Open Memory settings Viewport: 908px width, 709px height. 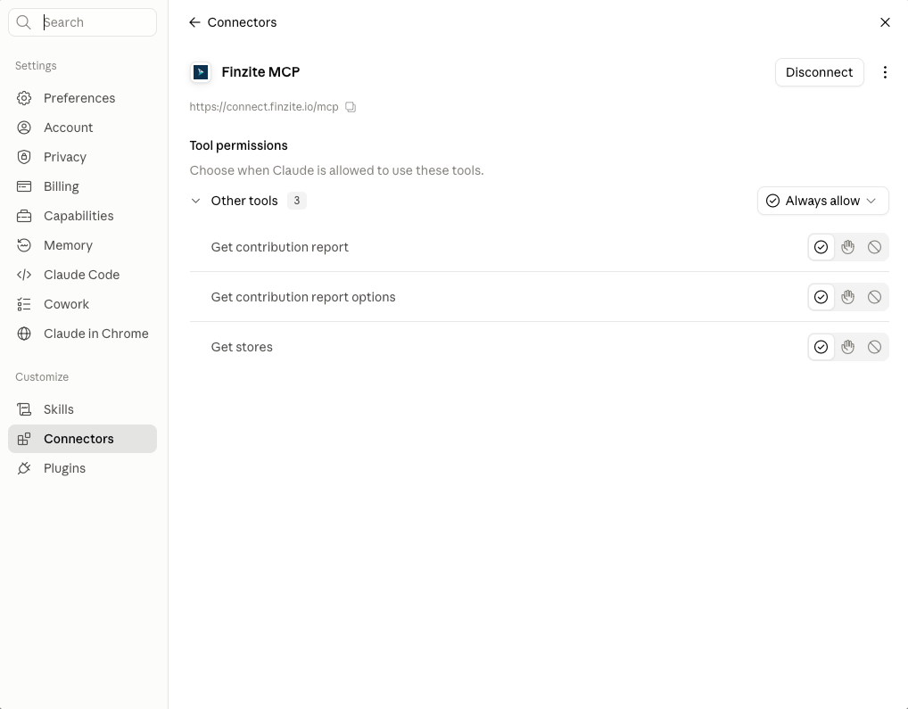[82, 245]
